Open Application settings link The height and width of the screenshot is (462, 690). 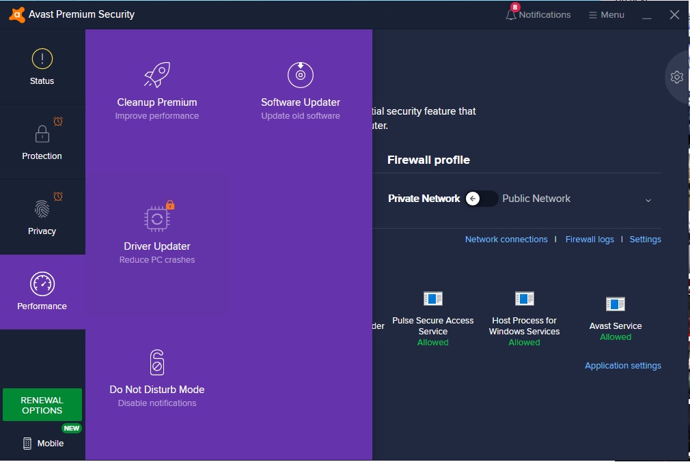point(622,365)
